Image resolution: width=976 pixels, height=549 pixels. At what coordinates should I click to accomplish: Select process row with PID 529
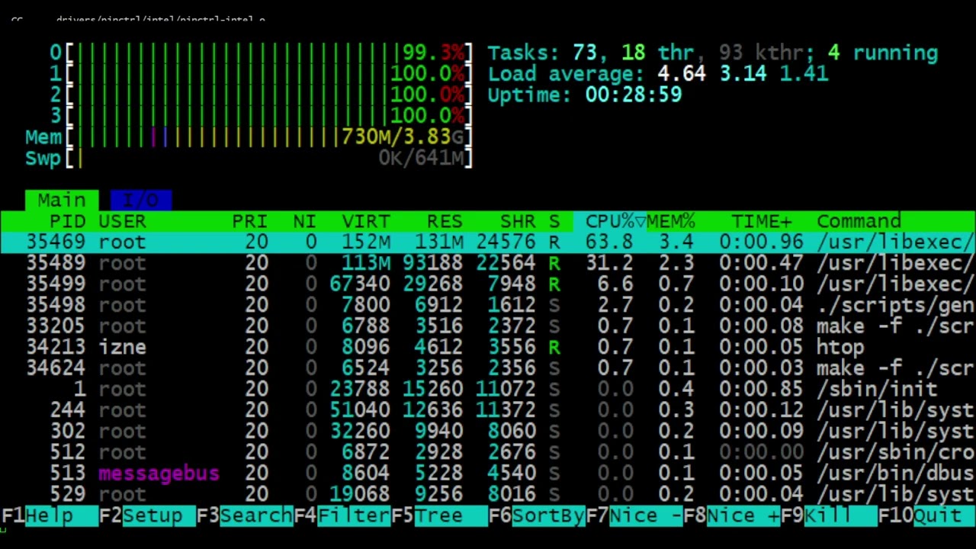point(488,495)
